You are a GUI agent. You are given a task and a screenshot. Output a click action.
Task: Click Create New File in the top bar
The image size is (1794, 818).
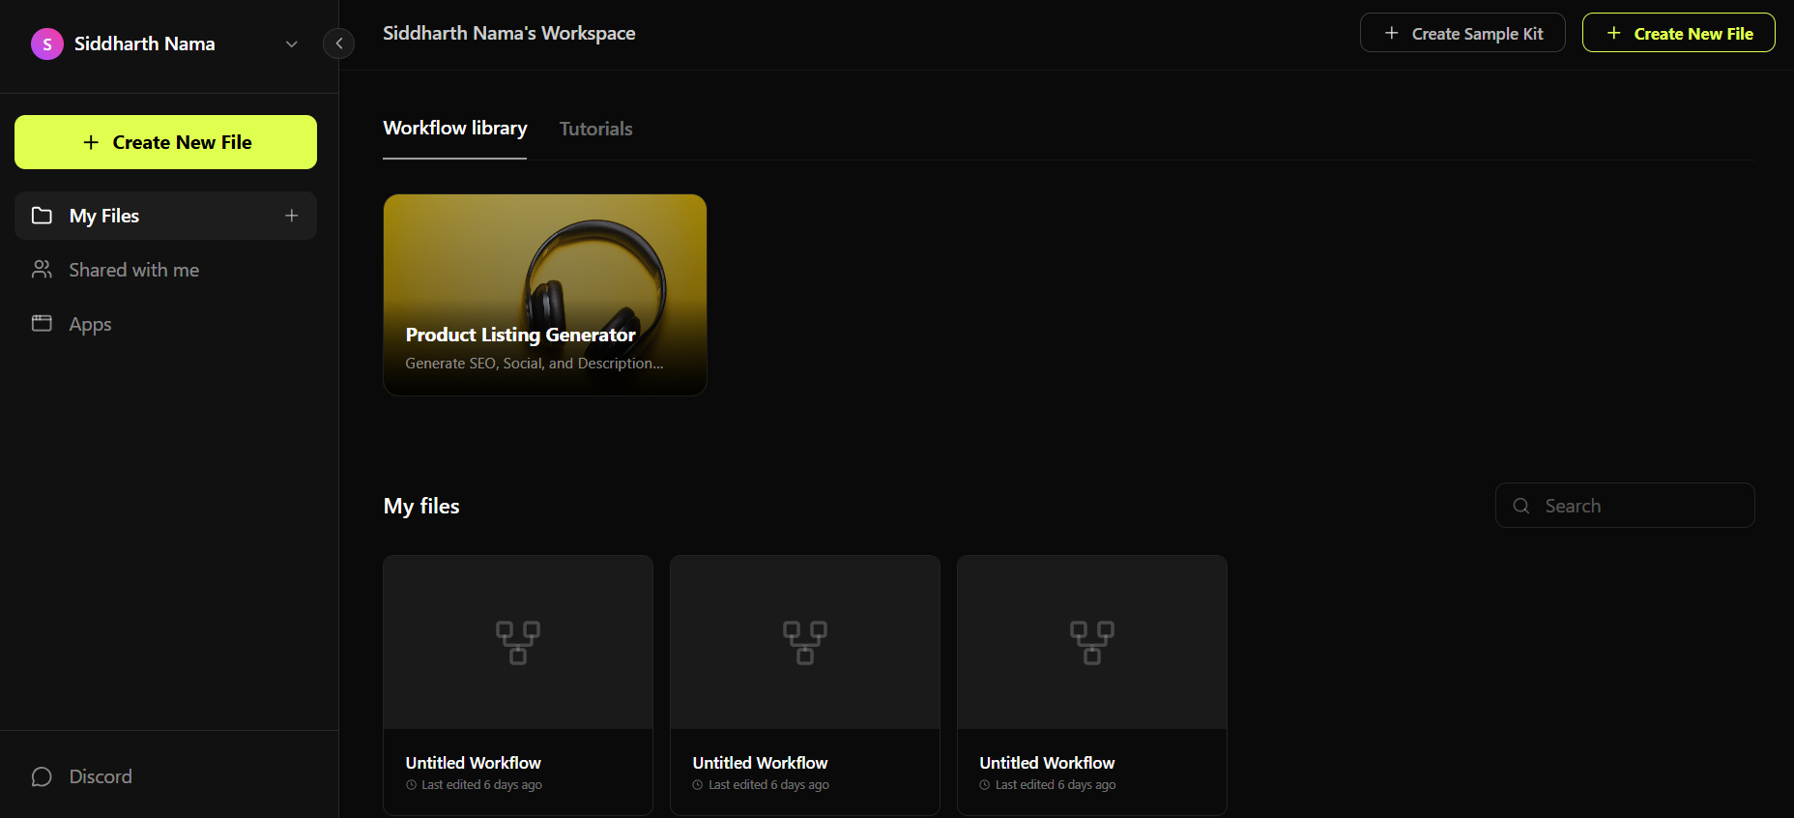click(x=1678, y=33)
